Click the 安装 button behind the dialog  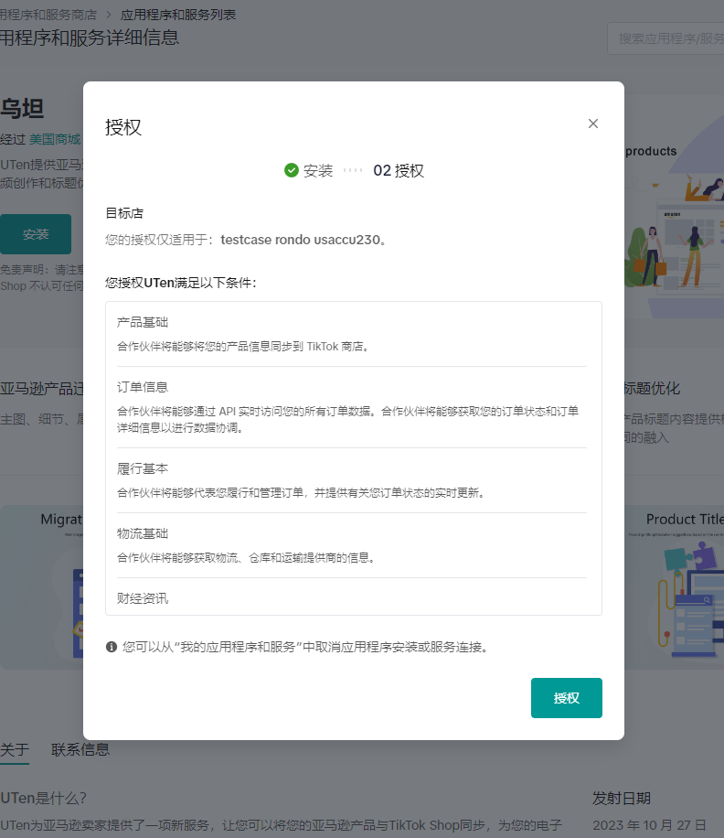point(36,234)
